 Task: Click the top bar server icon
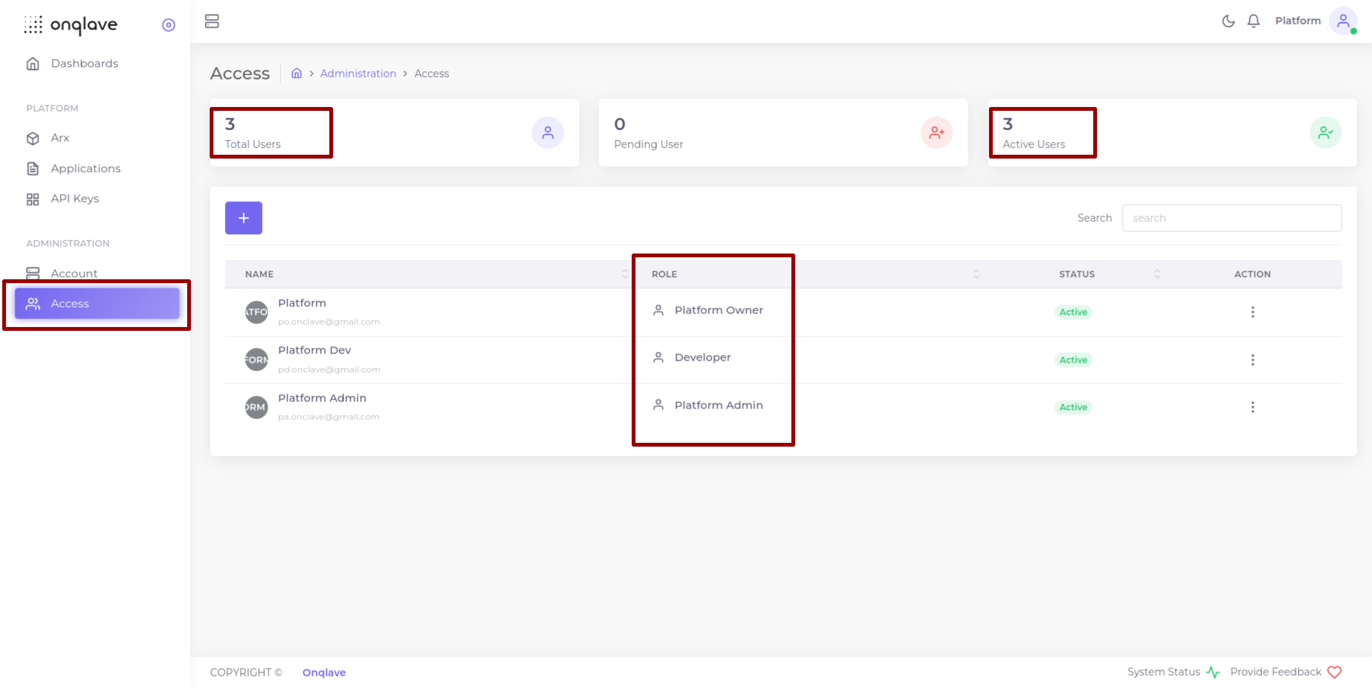(212, 21)
